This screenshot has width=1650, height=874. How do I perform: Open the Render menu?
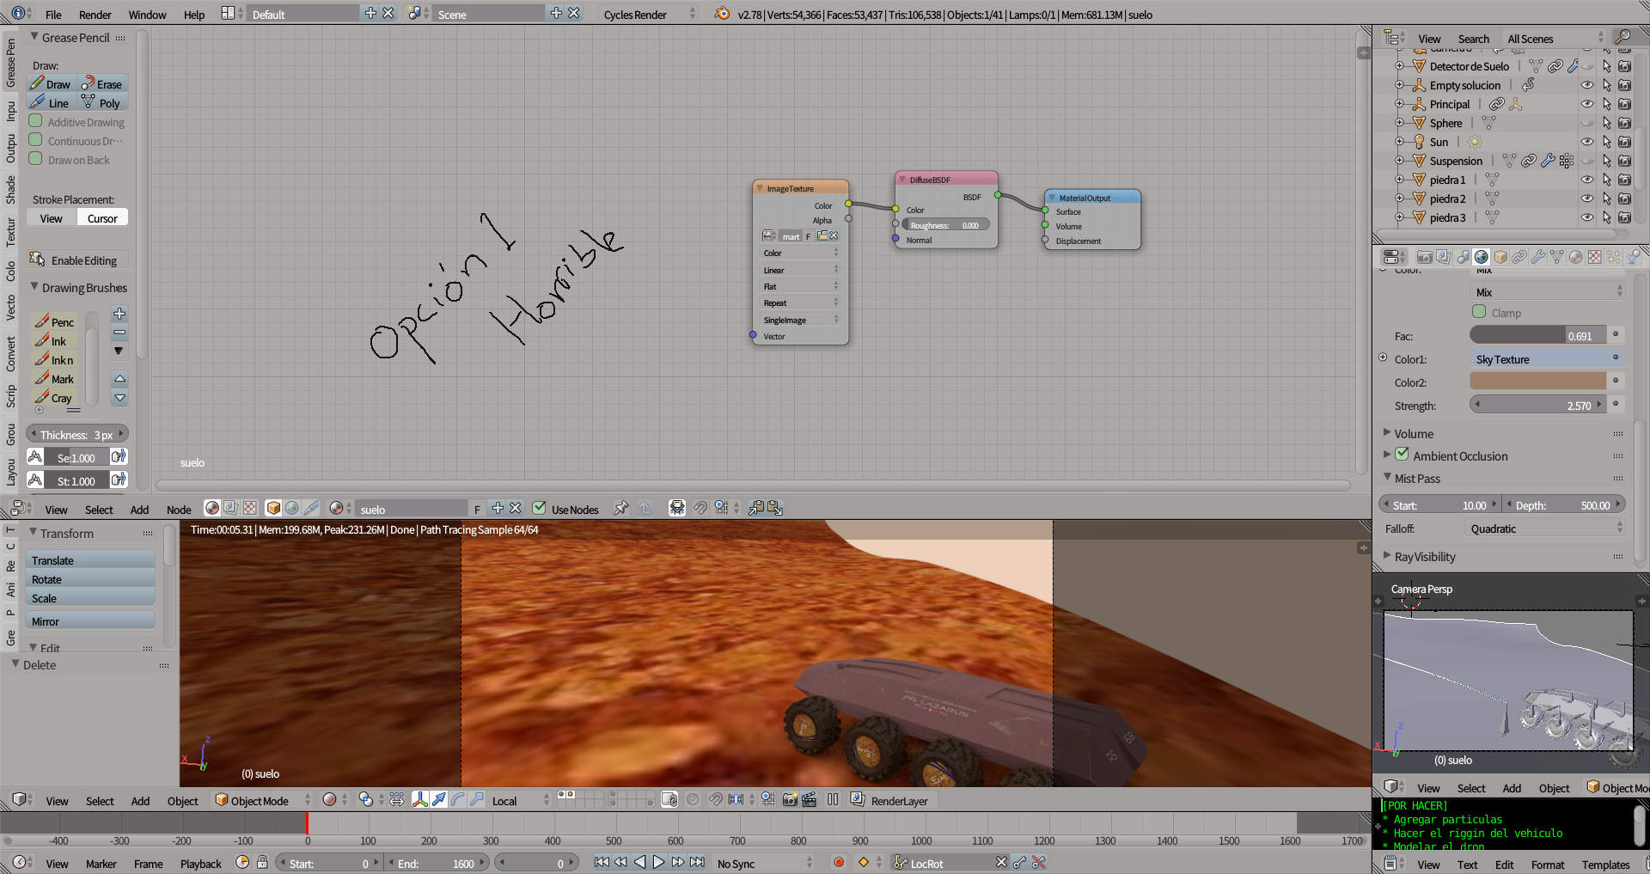(95, 15)
